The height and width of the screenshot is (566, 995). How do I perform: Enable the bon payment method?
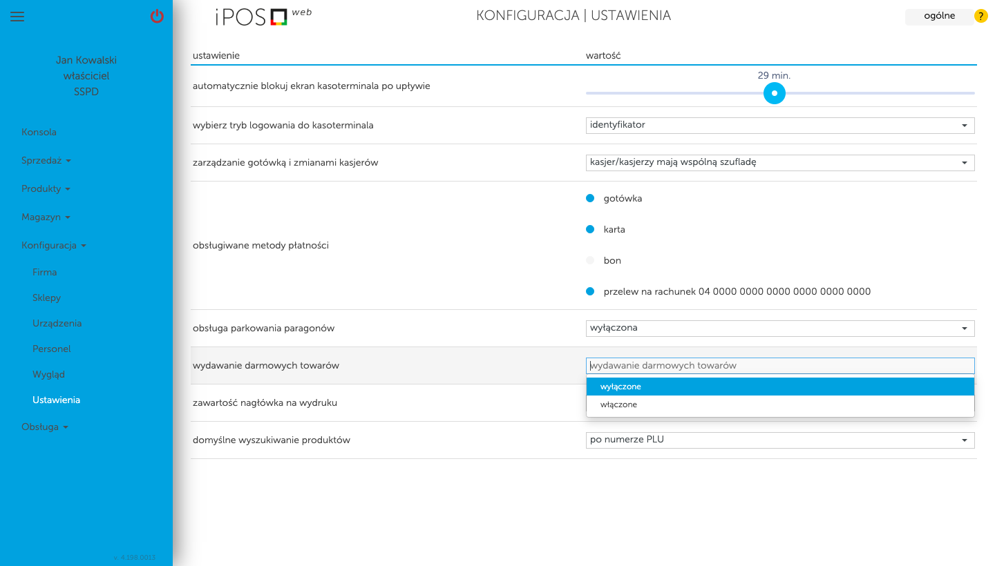point(590,260)
